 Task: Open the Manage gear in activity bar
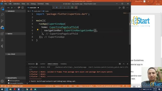tap(2, 81)
